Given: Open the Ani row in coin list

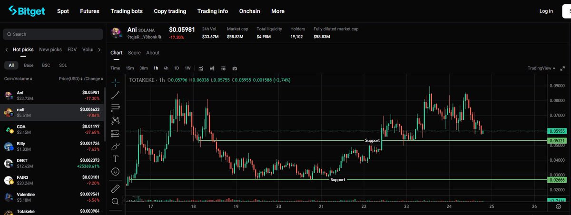Looking at the screenshot, I should tap(52, 96).
